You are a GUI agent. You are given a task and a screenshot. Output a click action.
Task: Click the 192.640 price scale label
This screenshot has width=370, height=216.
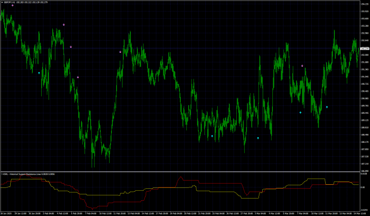pyautogui.click(x=364, y=41)
